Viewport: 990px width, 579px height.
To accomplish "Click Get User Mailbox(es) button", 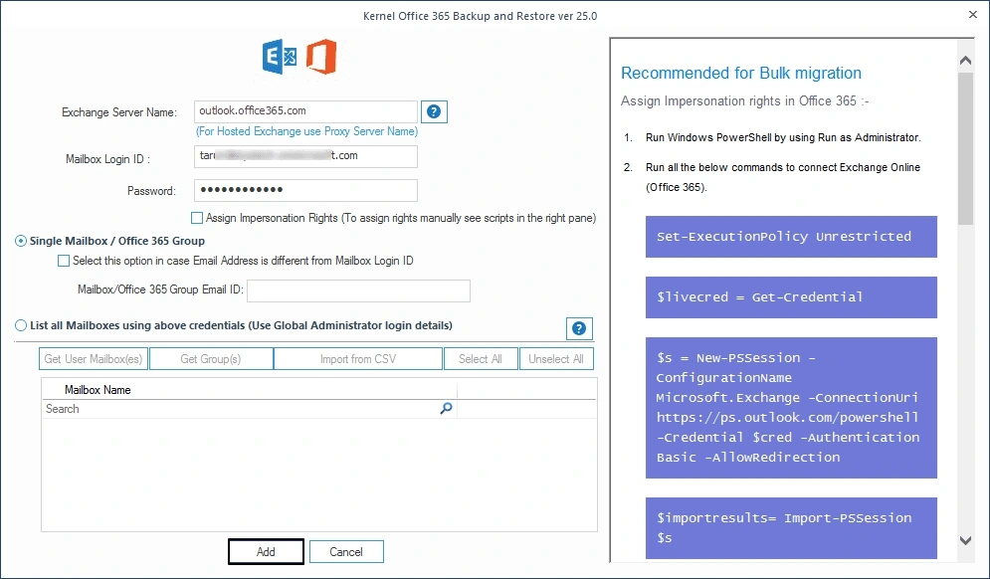I will tap(93, 359).
